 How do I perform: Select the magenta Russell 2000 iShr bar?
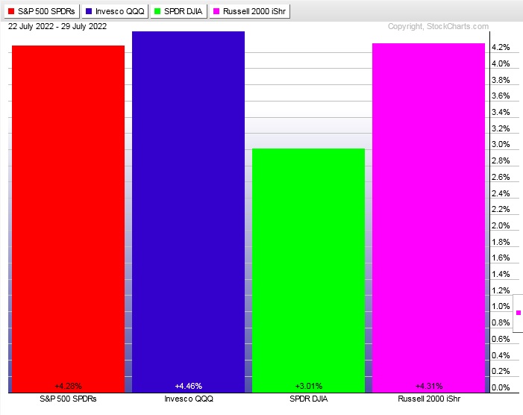[428, 218]
